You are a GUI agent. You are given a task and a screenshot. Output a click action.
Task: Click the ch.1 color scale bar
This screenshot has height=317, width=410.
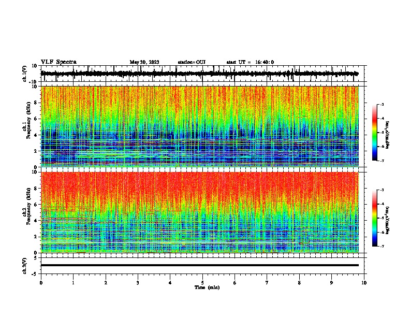pyautogui.click(x=375, y=133)
